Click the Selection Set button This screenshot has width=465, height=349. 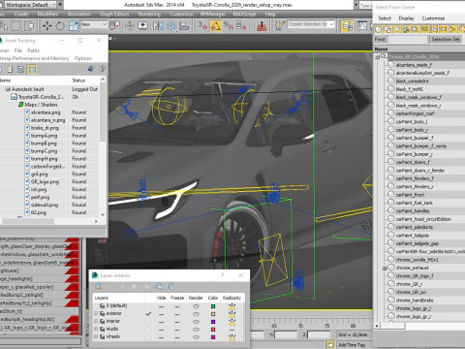click(x=446, y=40)
